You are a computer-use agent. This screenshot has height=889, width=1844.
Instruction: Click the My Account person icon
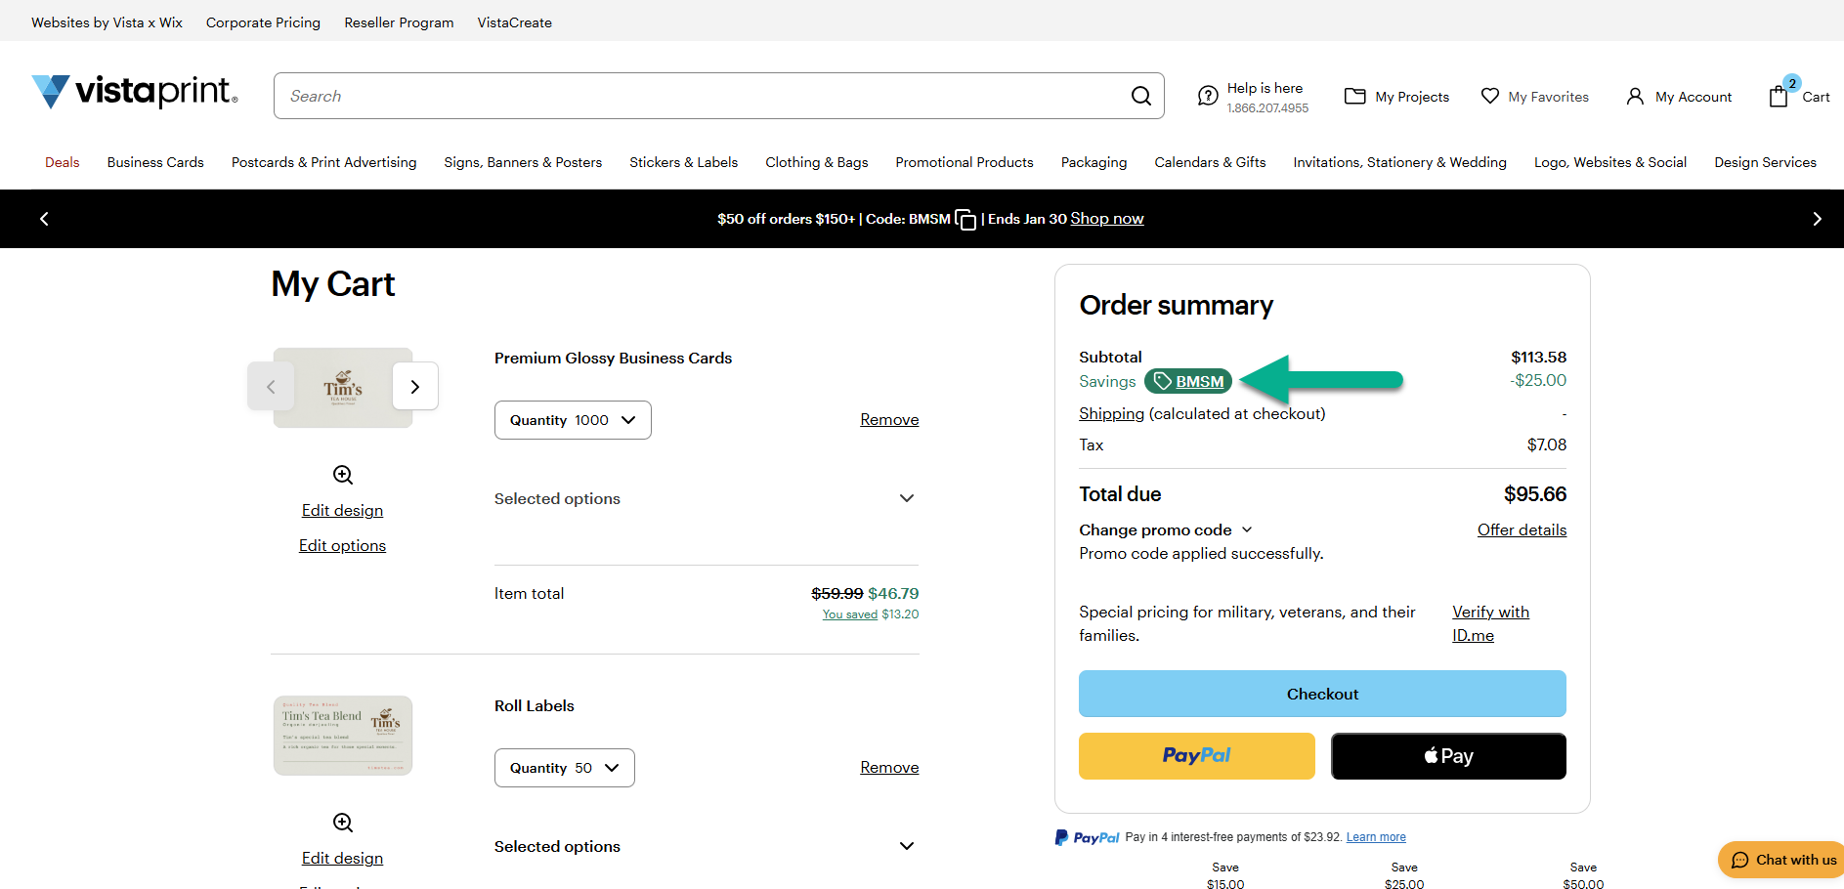(x=1635, y=96)
